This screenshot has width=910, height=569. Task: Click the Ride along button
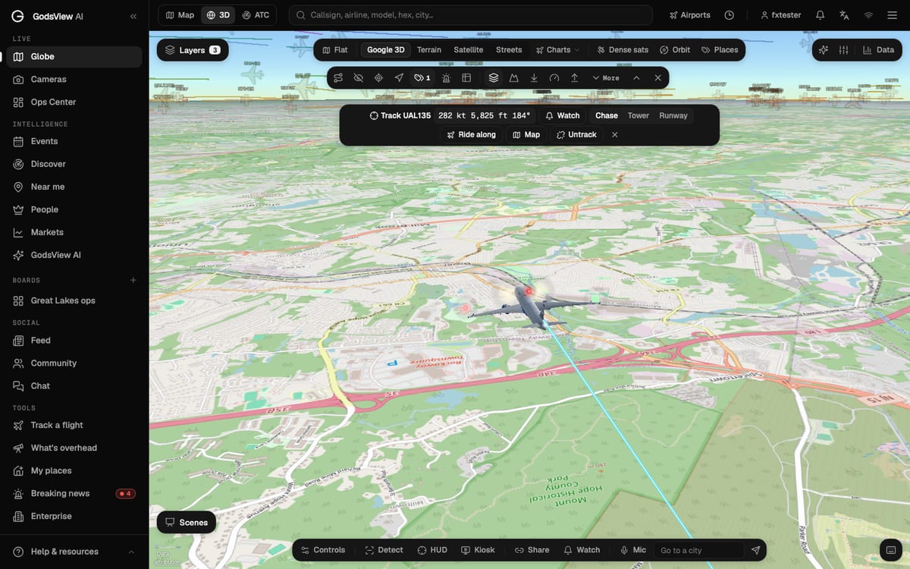471,134
